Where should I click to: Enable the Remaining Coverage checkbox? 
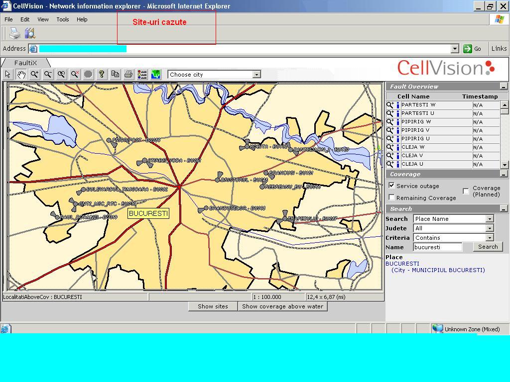391,197
